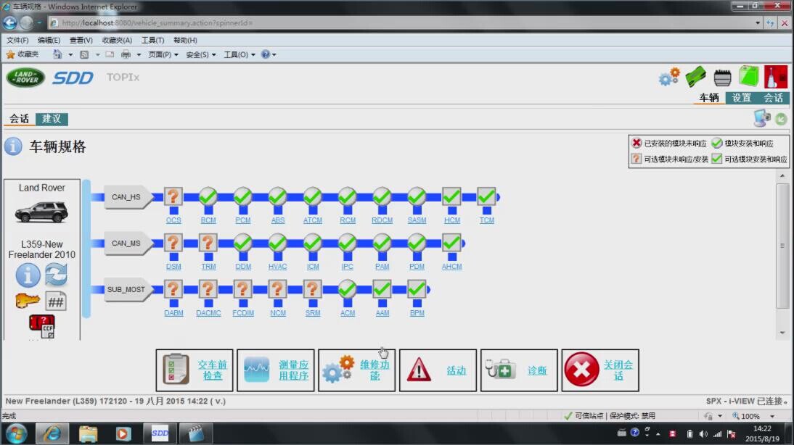Open the DACMC module link
This screenshot has height=445, width=794.
(208, 314)
